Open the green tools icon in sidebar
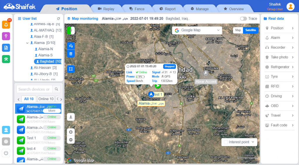This screenshot has width=299, height=165. point(6,59)
